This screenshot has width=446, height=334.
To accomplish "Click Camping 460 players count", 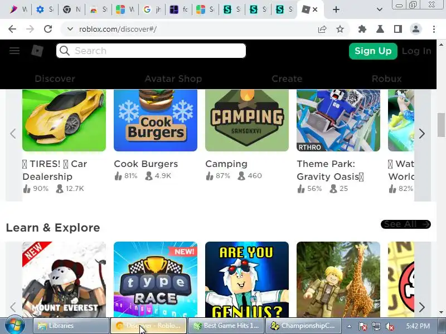I will 250,176.
